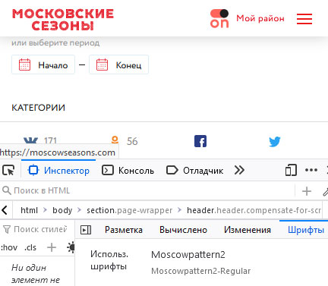This screenshot has height=286, width=328.
Task: Click the calendar icon beside Начало
Action: 25,64
